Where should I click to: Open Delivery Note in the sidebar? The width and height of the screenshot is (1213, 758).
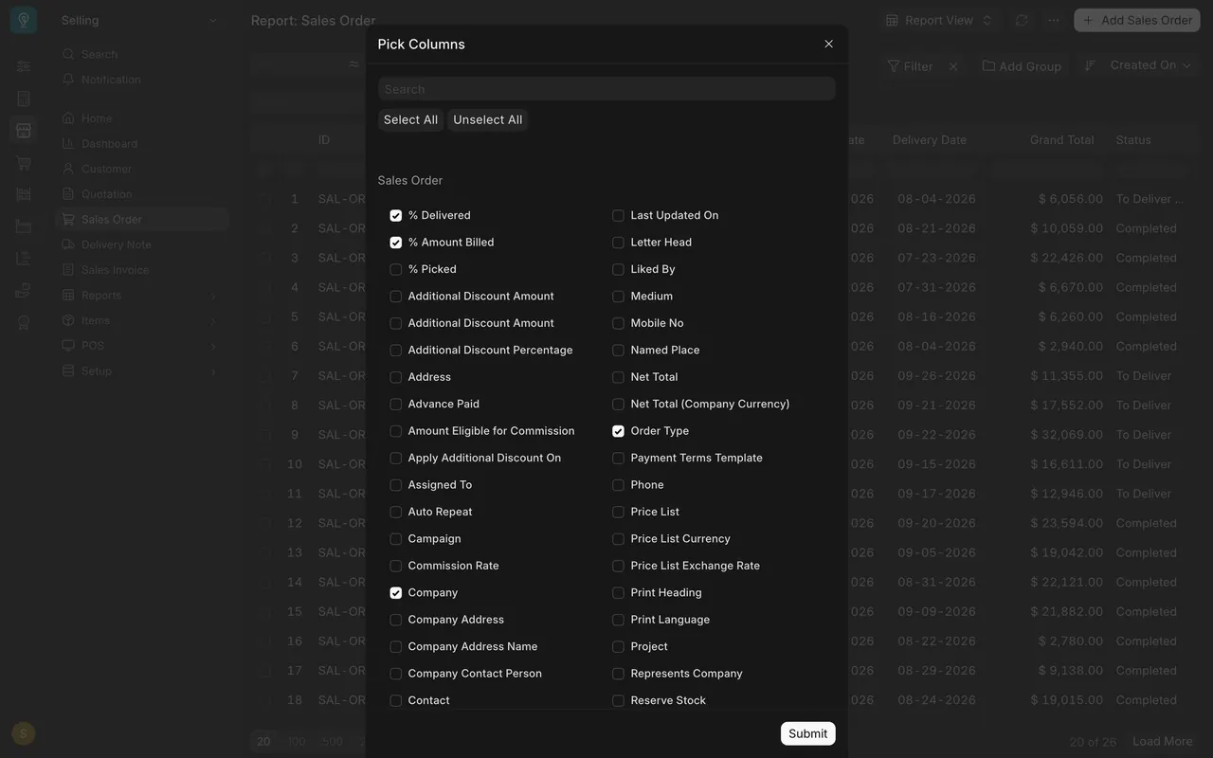pos(116,244)
